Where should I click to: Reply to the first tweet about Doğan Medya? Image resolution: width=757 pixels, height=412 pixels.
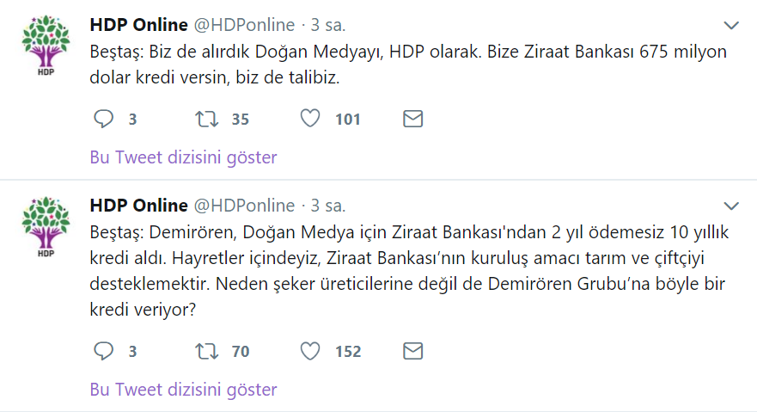tap(103, 119)
